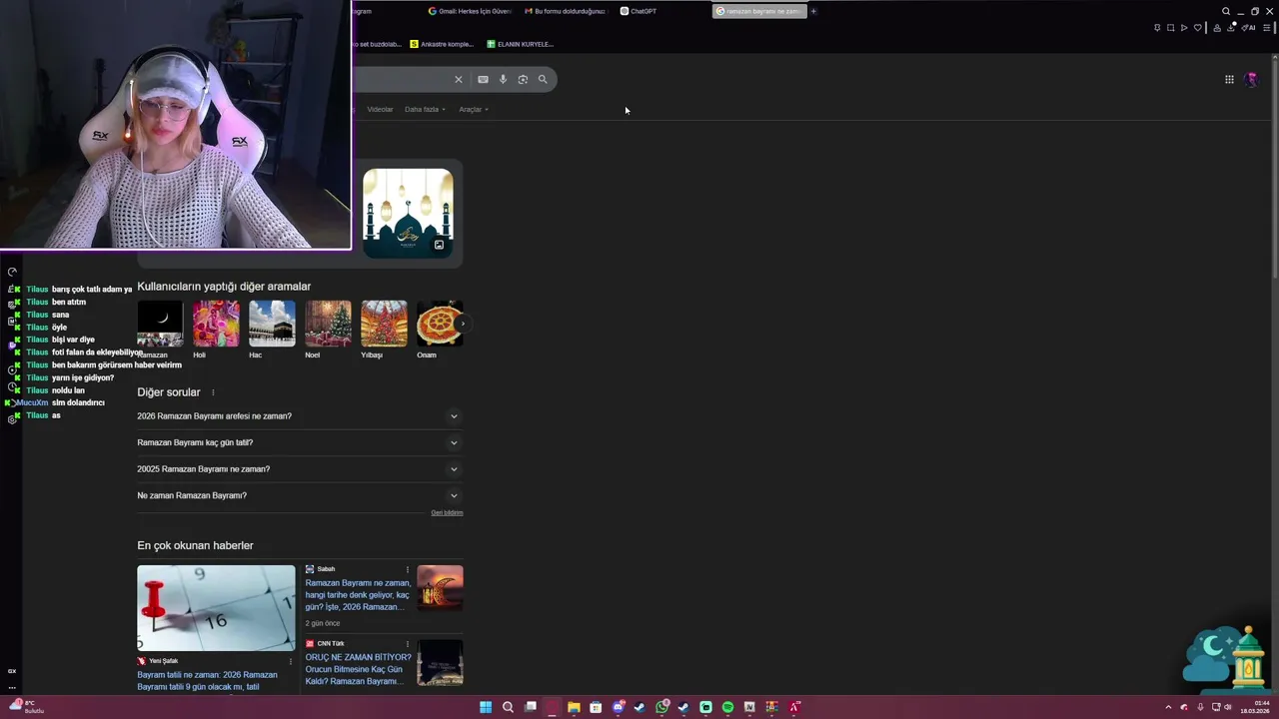Clear the Google search box text

(459, 79)
